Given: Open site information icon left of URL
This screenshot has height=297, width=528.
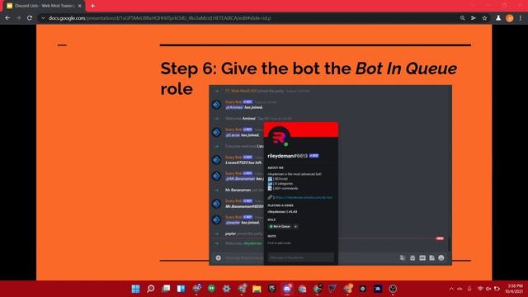Looking at the screenshot, I should (x=43, y=18).
